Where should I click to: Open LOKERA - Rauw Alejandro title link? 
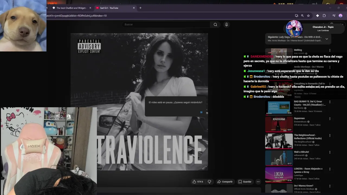[x=308, y=170]
